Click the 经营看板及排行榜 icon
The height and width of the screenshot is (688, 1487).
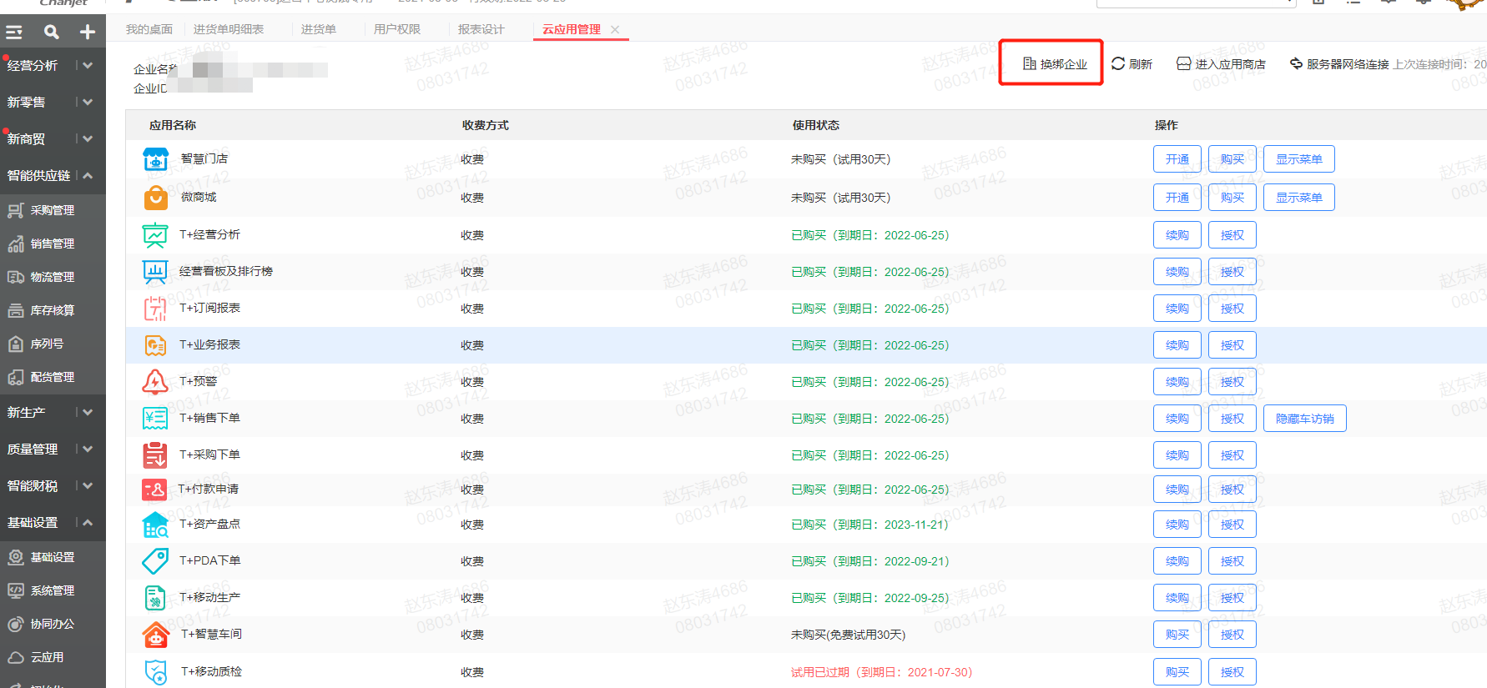(155, 272)
